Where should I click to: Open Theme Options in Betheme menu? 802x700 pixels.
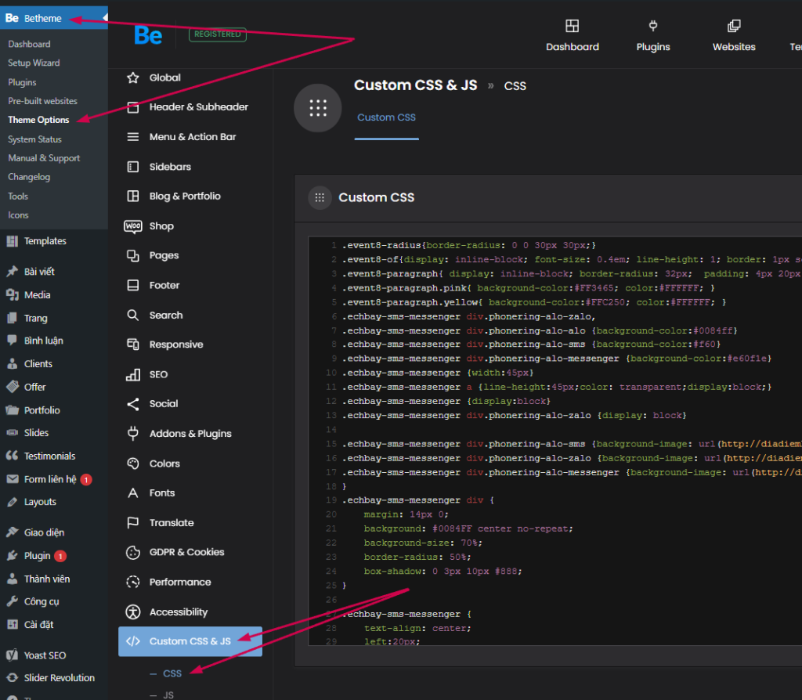click(x=38, y=120)
